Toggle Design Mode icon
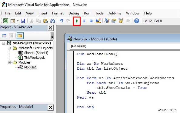 (98, 21)
